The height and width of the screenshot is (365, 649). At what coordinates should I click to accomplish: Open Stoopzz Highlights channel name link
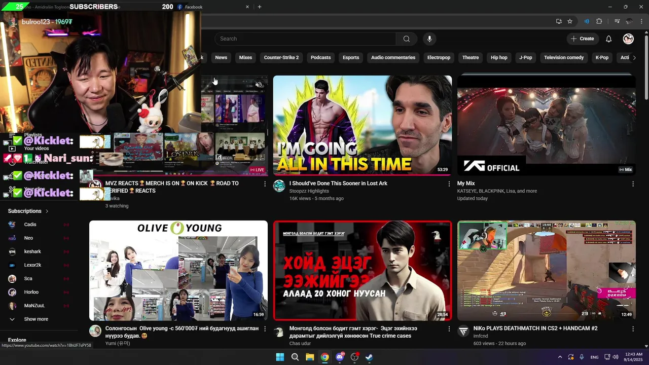tap(309, 191)
